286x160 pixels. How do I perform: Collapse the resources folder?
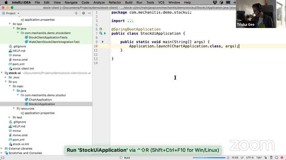(14, 108)
